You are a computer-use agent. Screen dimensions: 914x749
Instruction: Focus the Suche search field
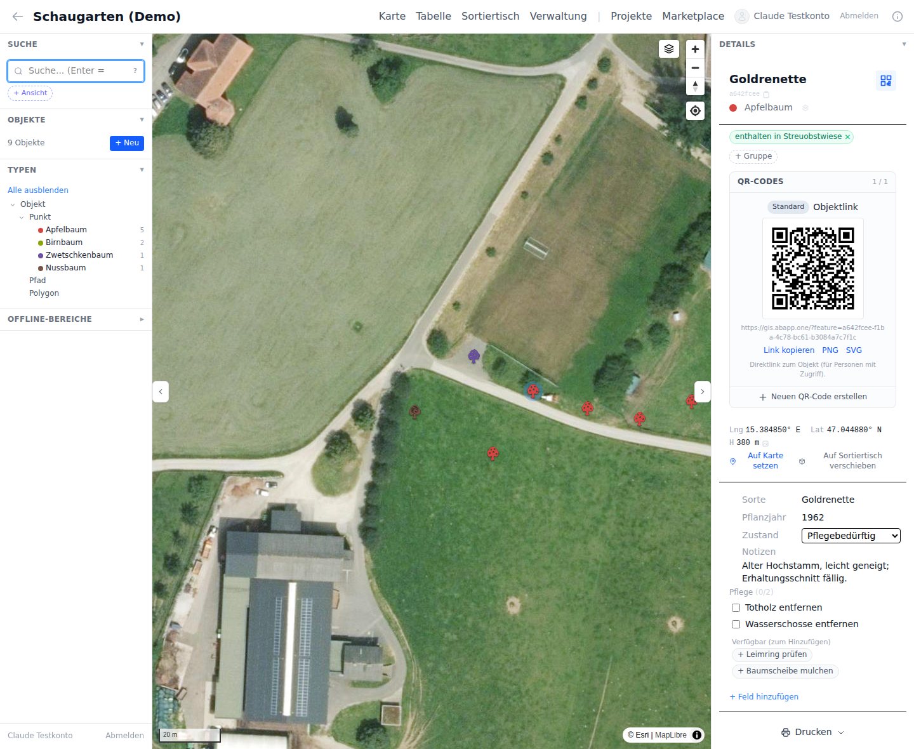click(76, 71)
